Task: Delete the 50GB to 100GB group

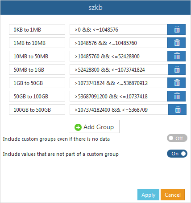Action: (x=176, y=96)
